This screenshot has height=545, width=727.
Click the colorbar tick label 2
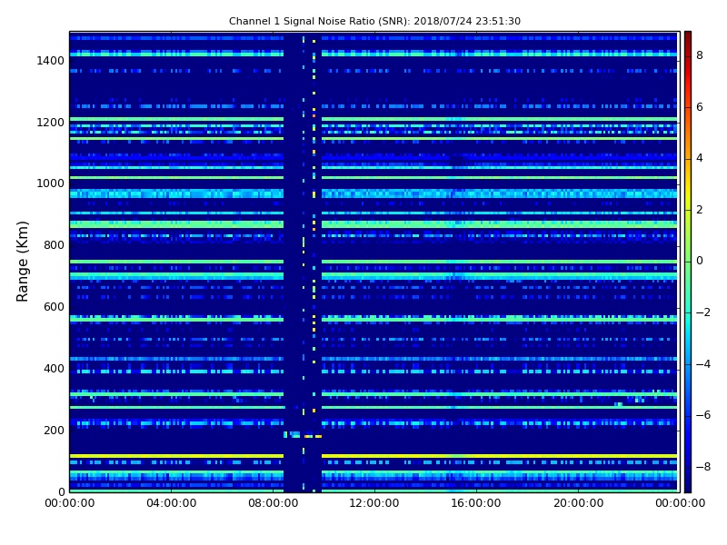[x=700, y=210]
